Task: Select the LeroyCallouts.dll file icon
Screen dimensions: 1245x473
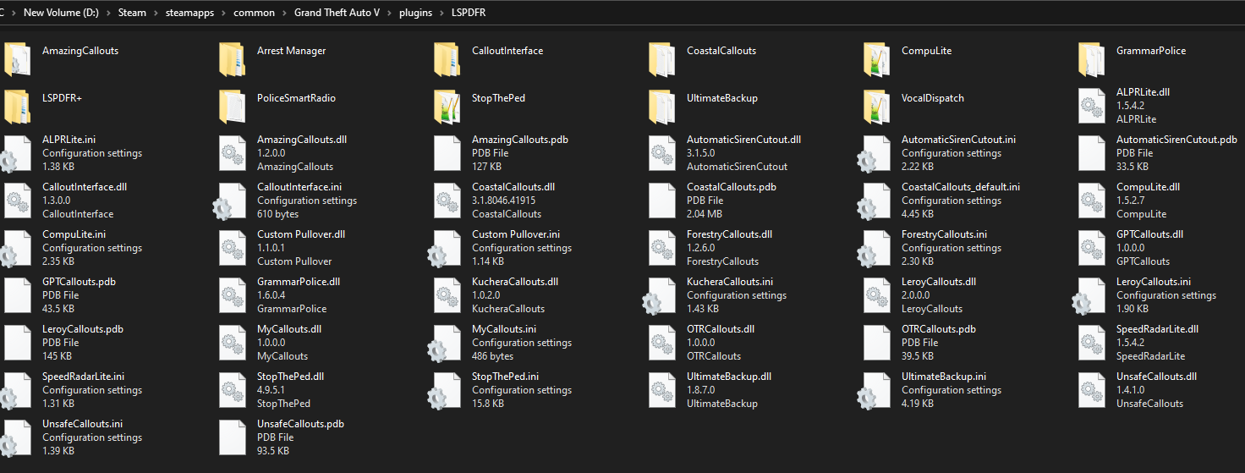Action: (x=876, y=295)
